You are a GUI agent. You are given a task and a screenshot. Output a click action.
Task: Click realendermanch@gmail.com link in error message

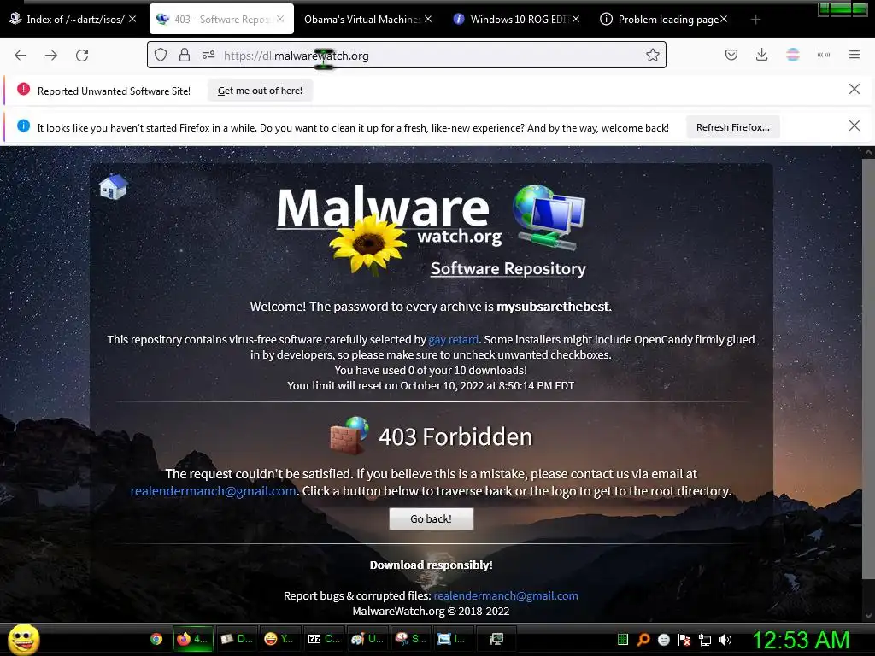pos(213,491)
